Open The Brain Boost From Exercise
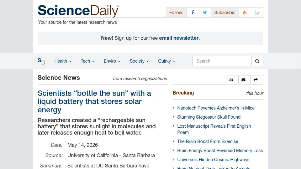301x169 pixels. [208, 141]
